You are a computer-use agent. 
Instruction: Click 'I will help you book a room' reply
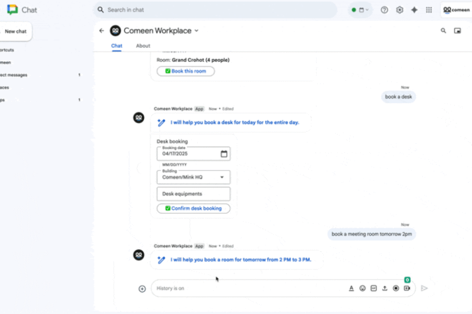(x=241, y=260)
